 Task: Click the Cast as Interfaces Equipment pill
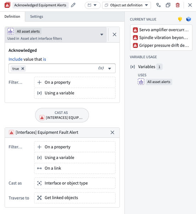pos(62,115)
